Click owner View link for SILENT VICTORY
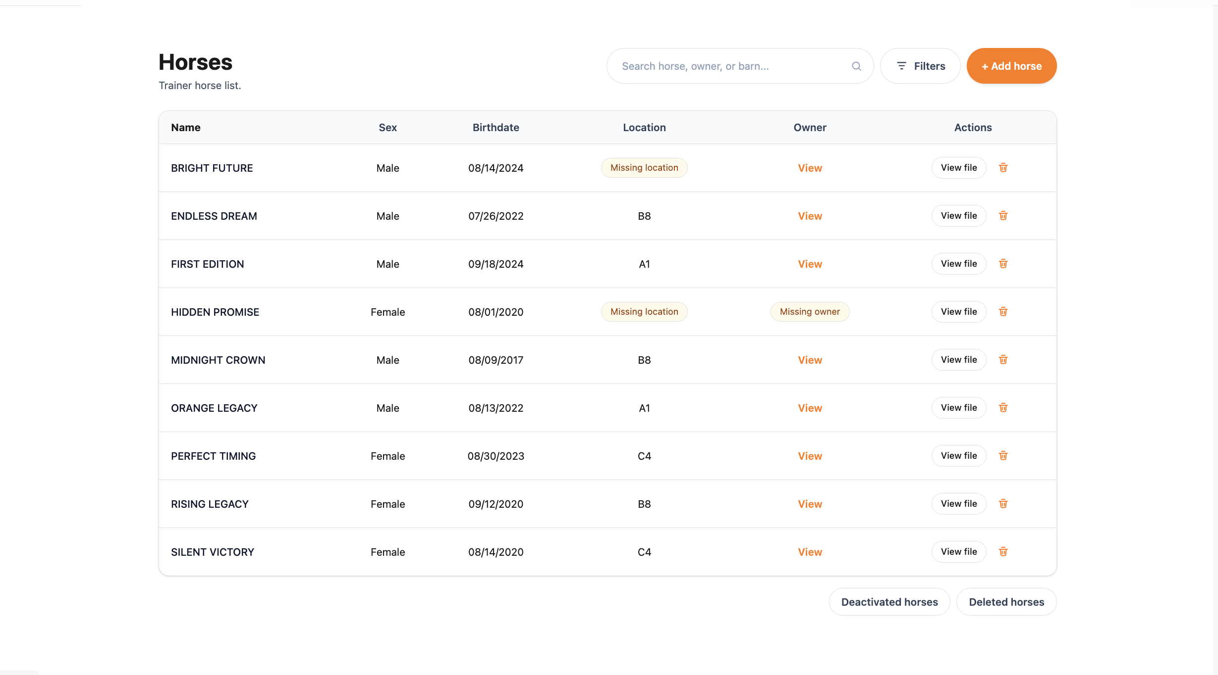Screen dimensions: 1218x675 click(810, 552)
